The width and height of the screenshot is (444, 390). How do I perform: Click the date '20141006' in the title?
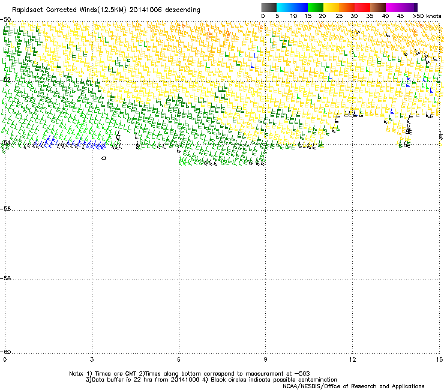146,10
